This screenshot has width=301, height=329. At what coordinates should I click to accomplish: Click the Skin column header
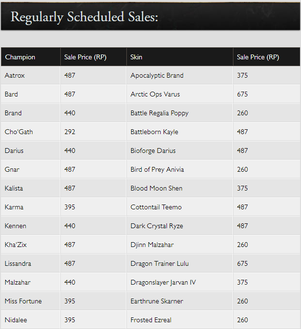[136, 57]
